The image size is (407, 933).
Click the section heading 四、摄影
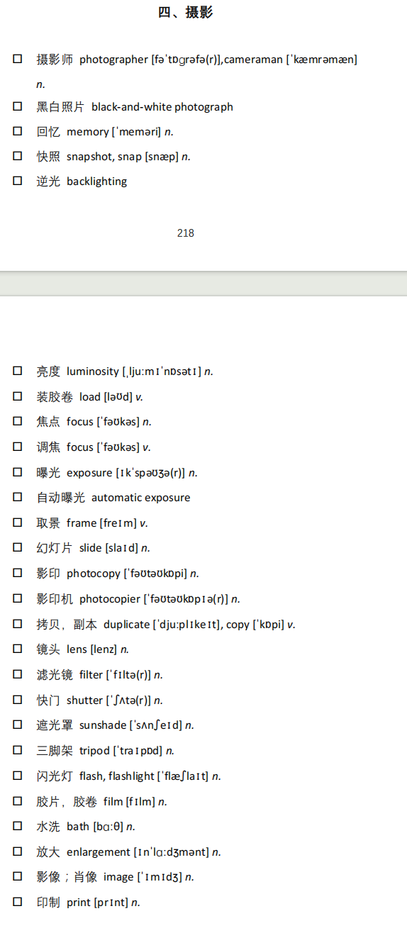pyautogui.click(x=185, y=12)
